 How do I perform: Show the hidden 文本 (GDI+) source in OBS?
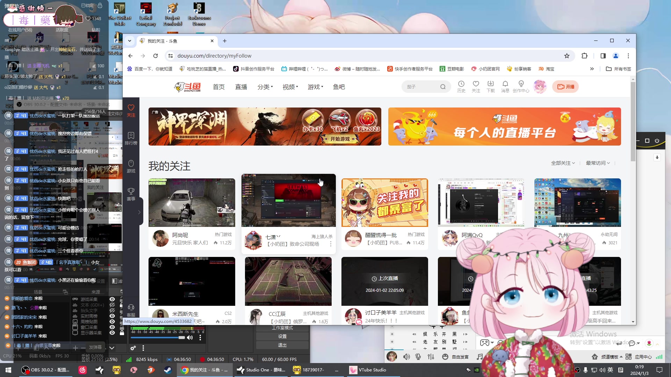[112, 305]
